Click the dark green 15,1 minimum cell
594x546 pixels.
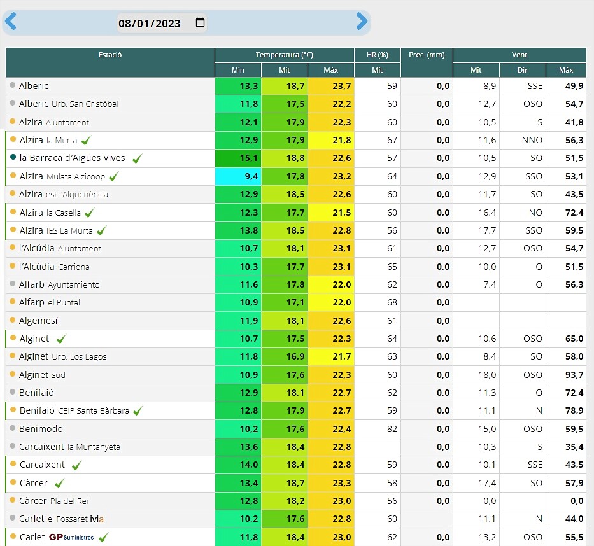tap(238, 158)
